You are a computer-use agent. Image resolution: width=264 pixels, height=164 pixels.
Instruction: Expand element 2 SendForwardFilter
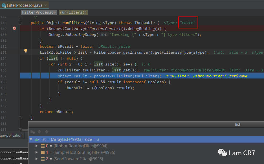tap(37, 159)
